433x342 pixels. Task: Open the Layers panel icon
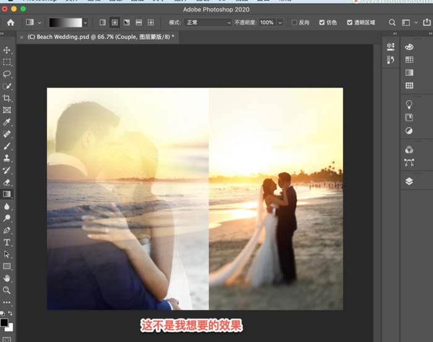[409, 181]
